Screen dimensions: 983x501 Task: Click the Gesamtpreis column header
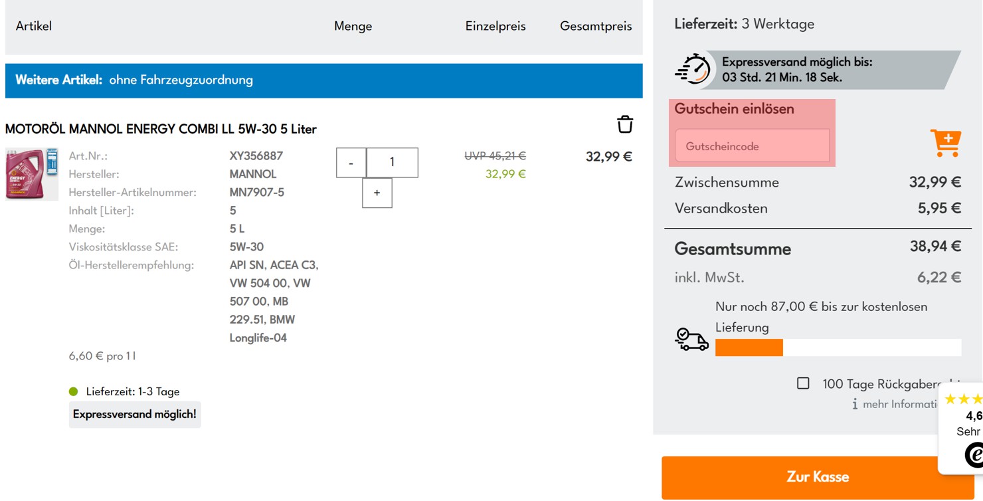coord(596,27)
